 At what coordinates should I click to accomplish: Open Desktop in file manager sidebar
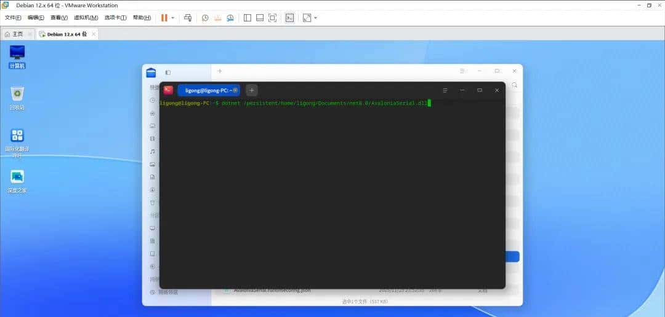[x=153, y=126]
